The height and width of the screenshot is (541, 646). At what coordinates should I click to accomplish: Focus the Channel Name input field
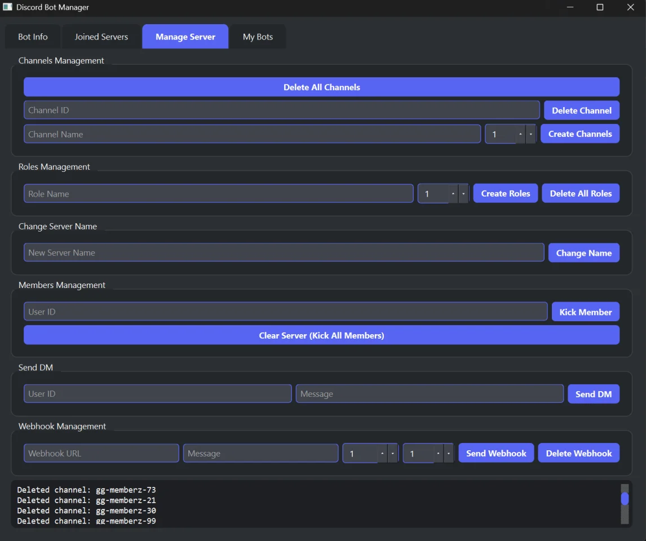coord(252,134)
